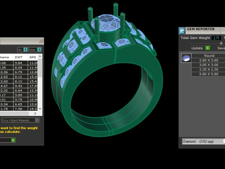The width and height of the screenshot is (225, 169).
Task: Toggle the GV switch in weight panel
Action: 22,50
